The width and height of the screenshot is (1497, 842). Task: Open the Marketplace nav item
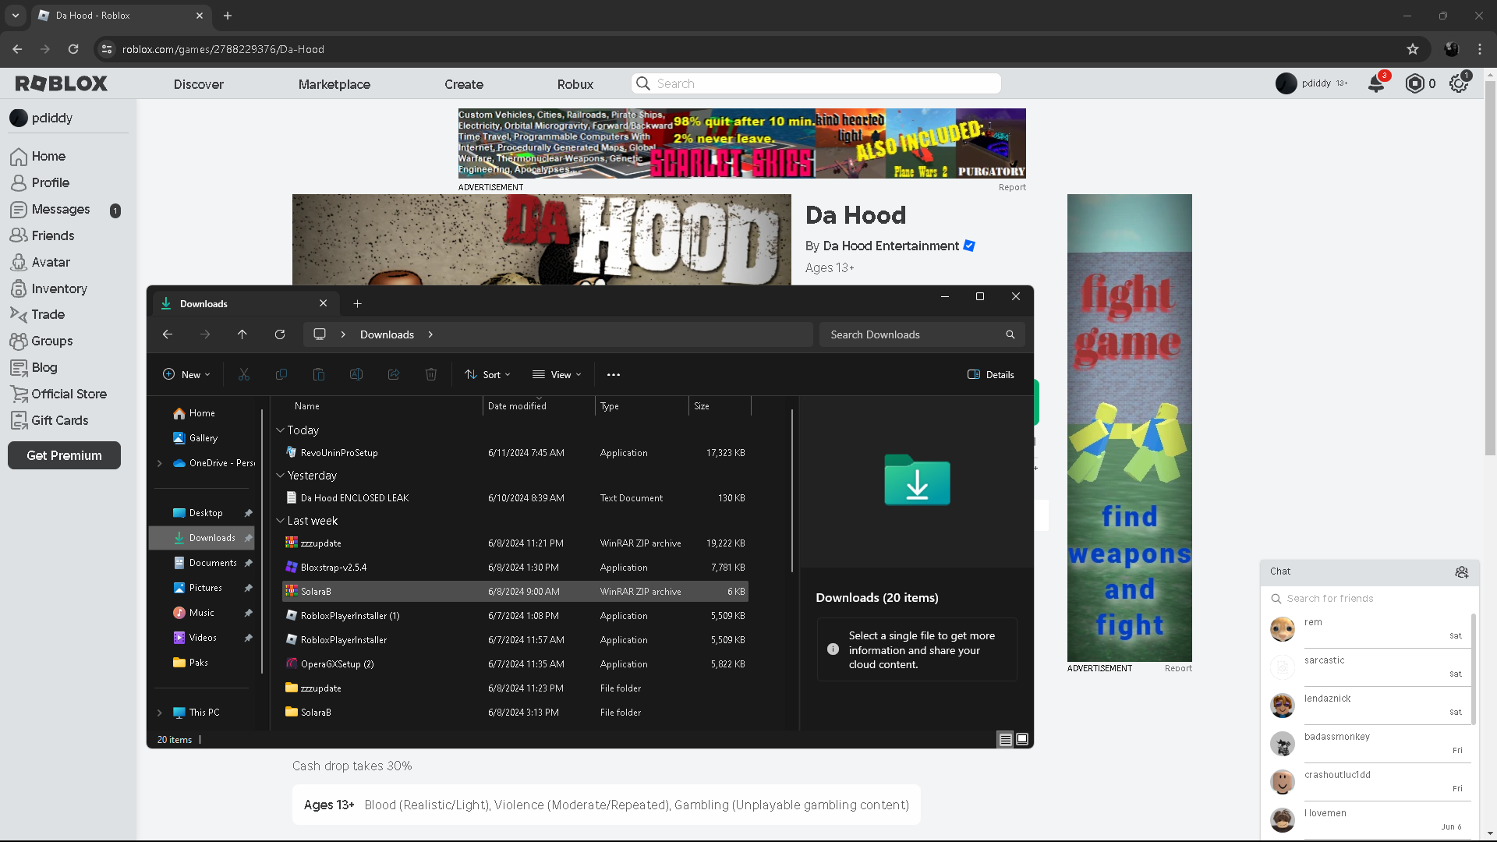(x=334, y=84)
